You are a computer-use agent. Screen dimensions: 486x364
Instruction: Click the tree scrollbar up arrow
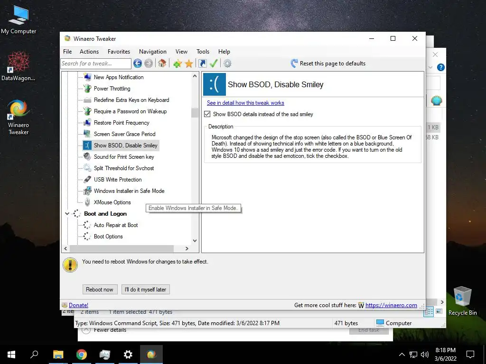[x=195, y=76]
